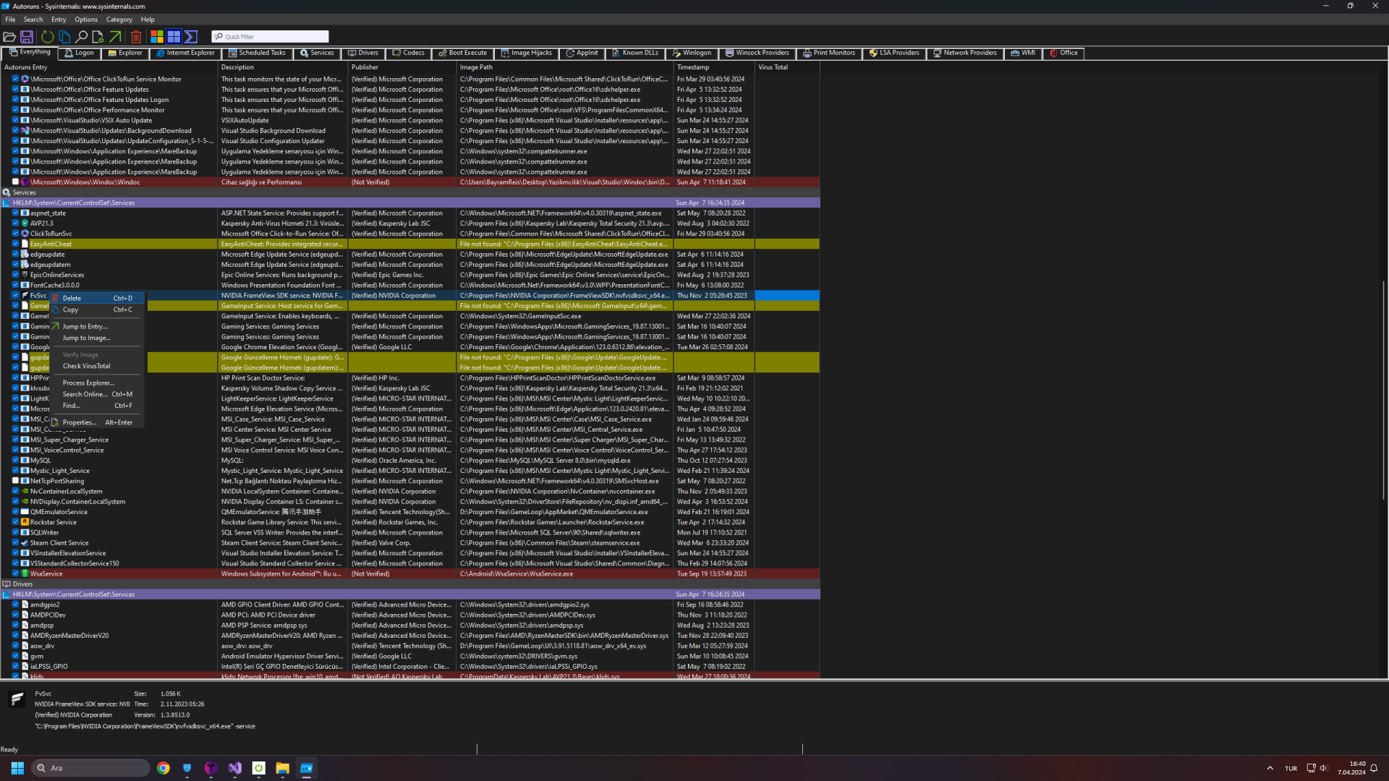
Task: Click the red trash Delete icon
Action: click(136, 36)
